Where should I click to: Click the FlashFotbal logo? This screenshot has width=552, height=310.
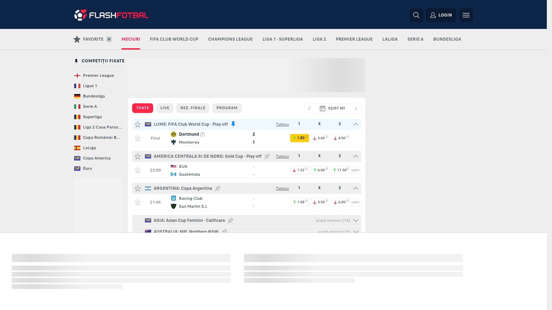(111, 15)
